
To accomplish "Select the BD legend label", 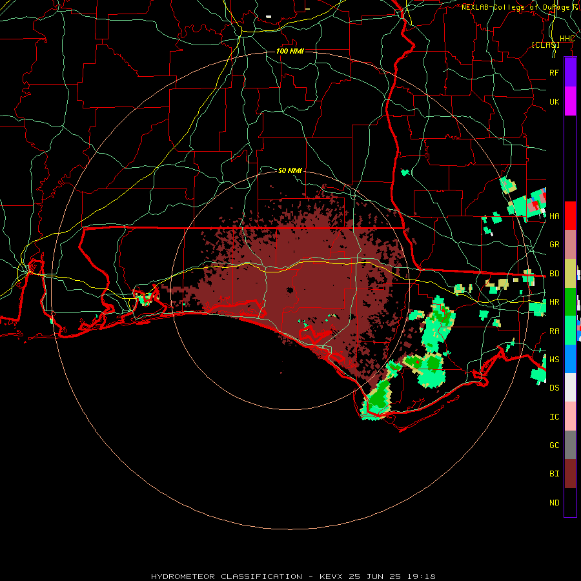I will click(554, 274).
